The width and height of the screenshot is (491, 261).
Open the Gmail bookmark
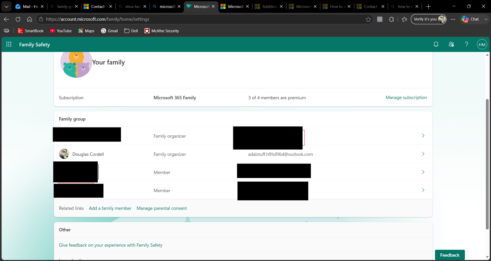click(x=109, y=31)
